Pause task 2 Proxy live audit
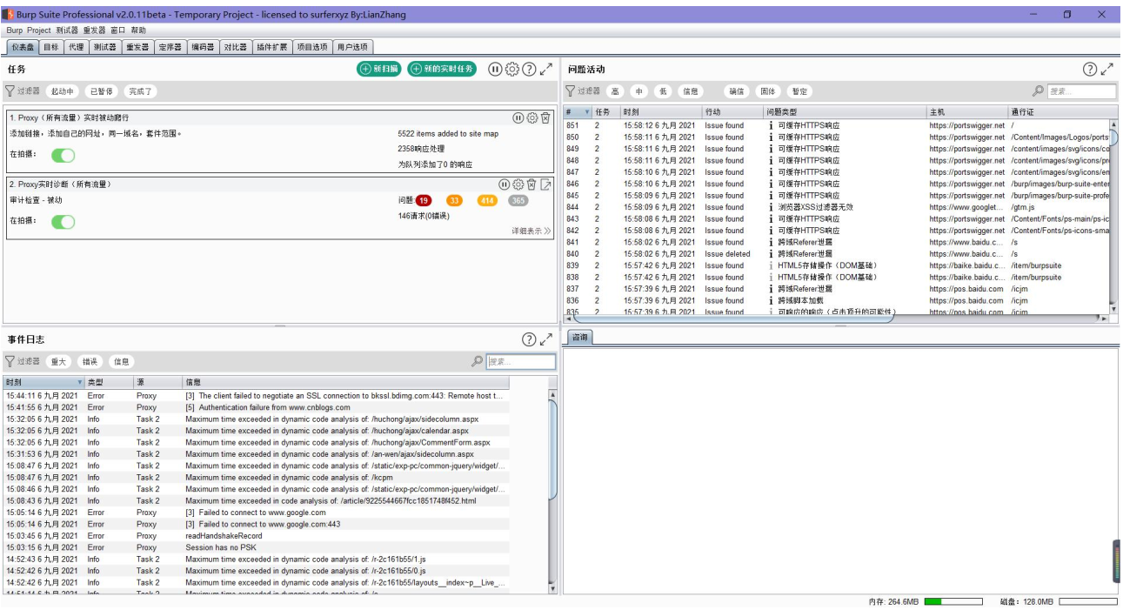The height and width of the screenshot is (610, 1123). (x=505, y=184)
